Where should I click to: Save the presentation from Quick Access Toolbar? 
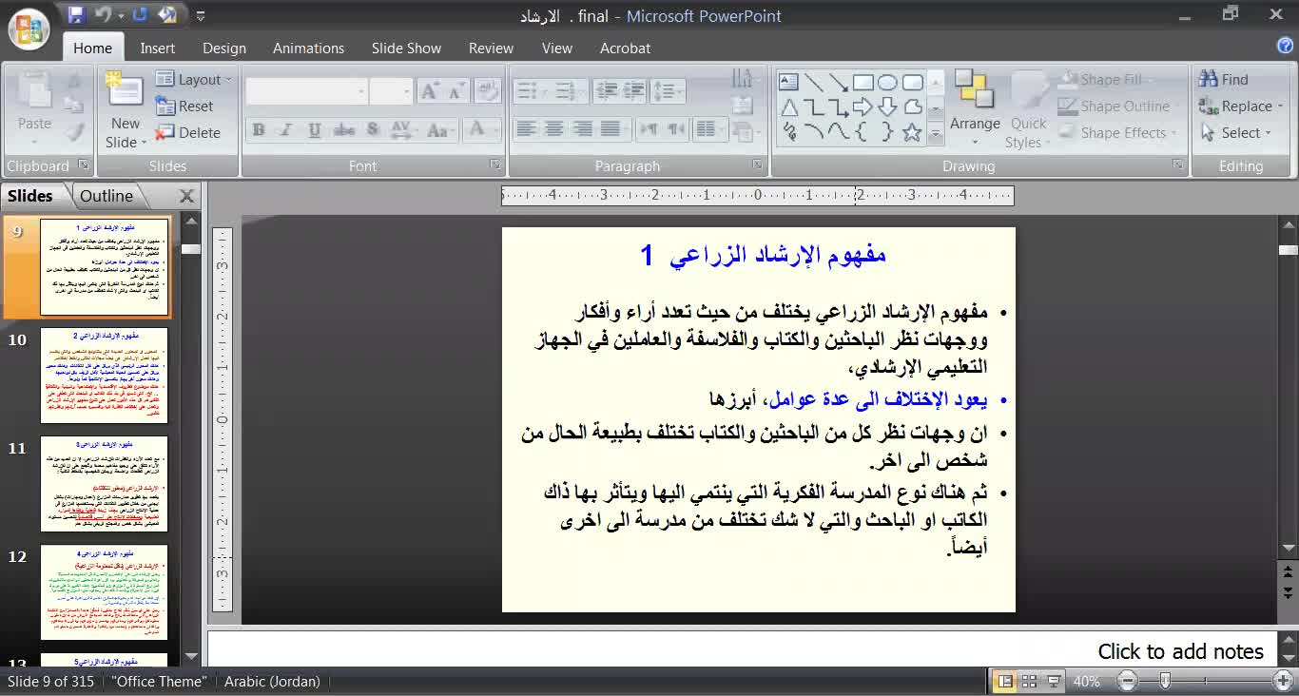point(77,15)
